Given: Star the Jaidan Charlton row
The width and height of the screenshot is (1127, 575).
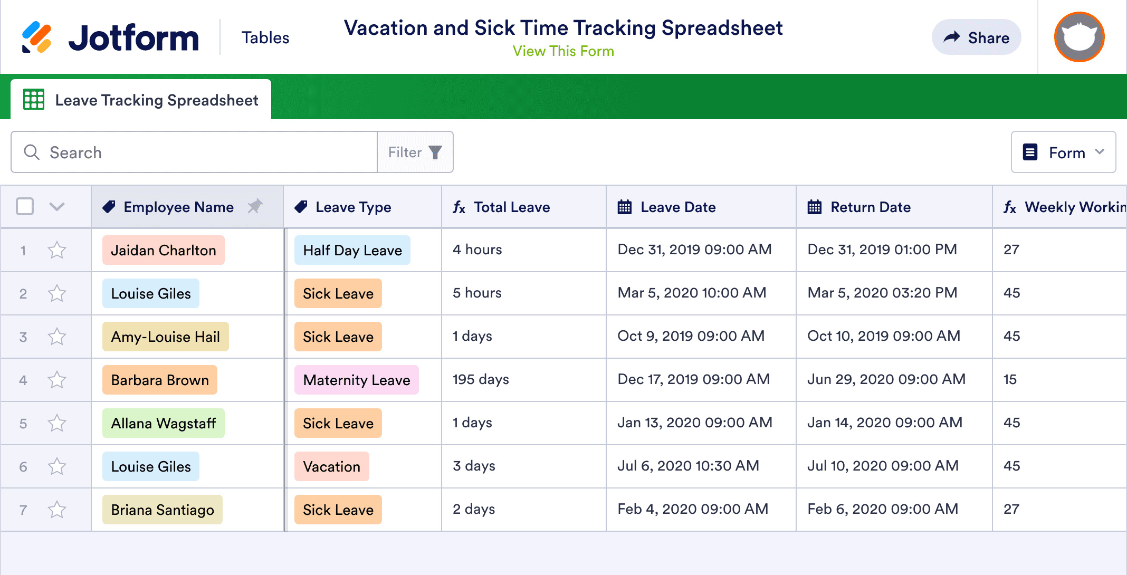Looking at the screenshot, I should point(56,250).
